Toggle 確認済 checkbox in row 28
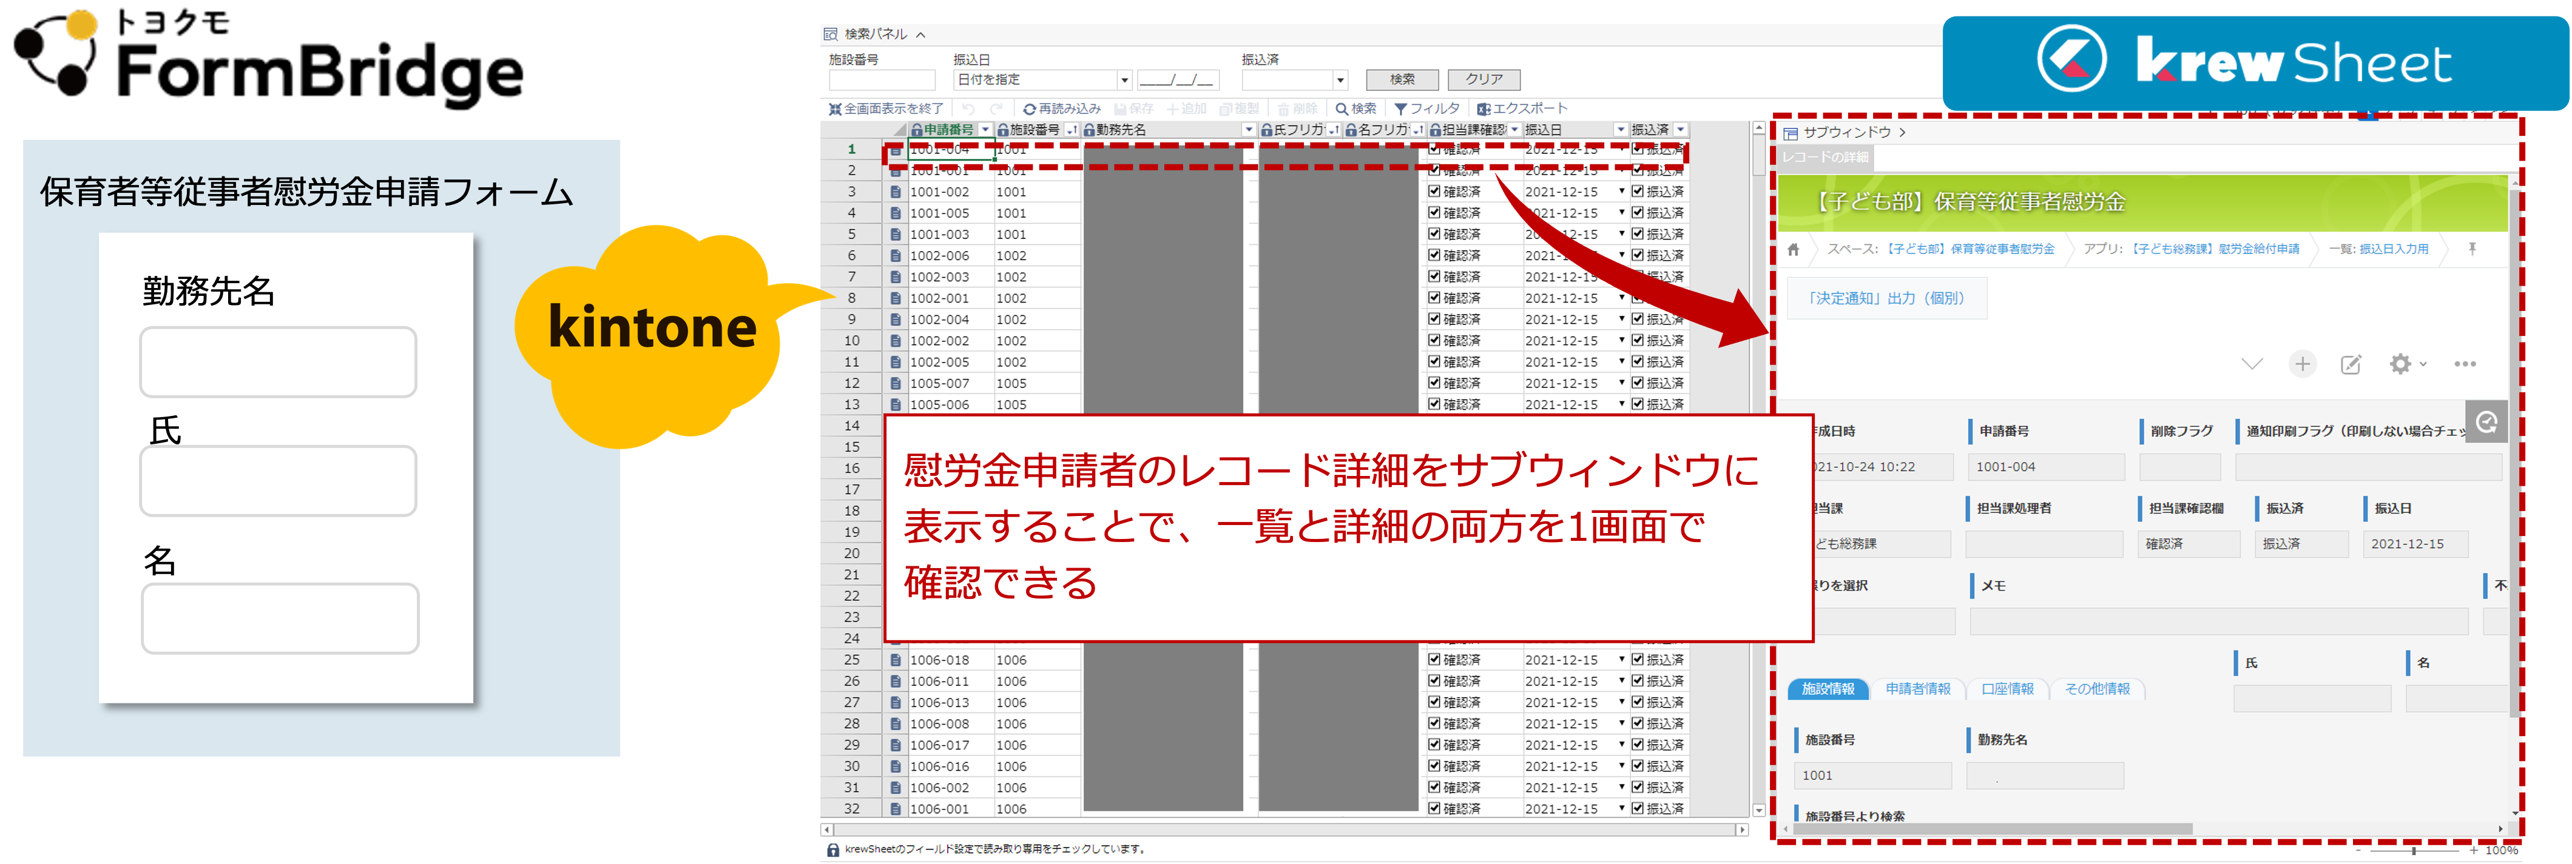This screenshot has width=2572, height=864. pos(1435,723)
